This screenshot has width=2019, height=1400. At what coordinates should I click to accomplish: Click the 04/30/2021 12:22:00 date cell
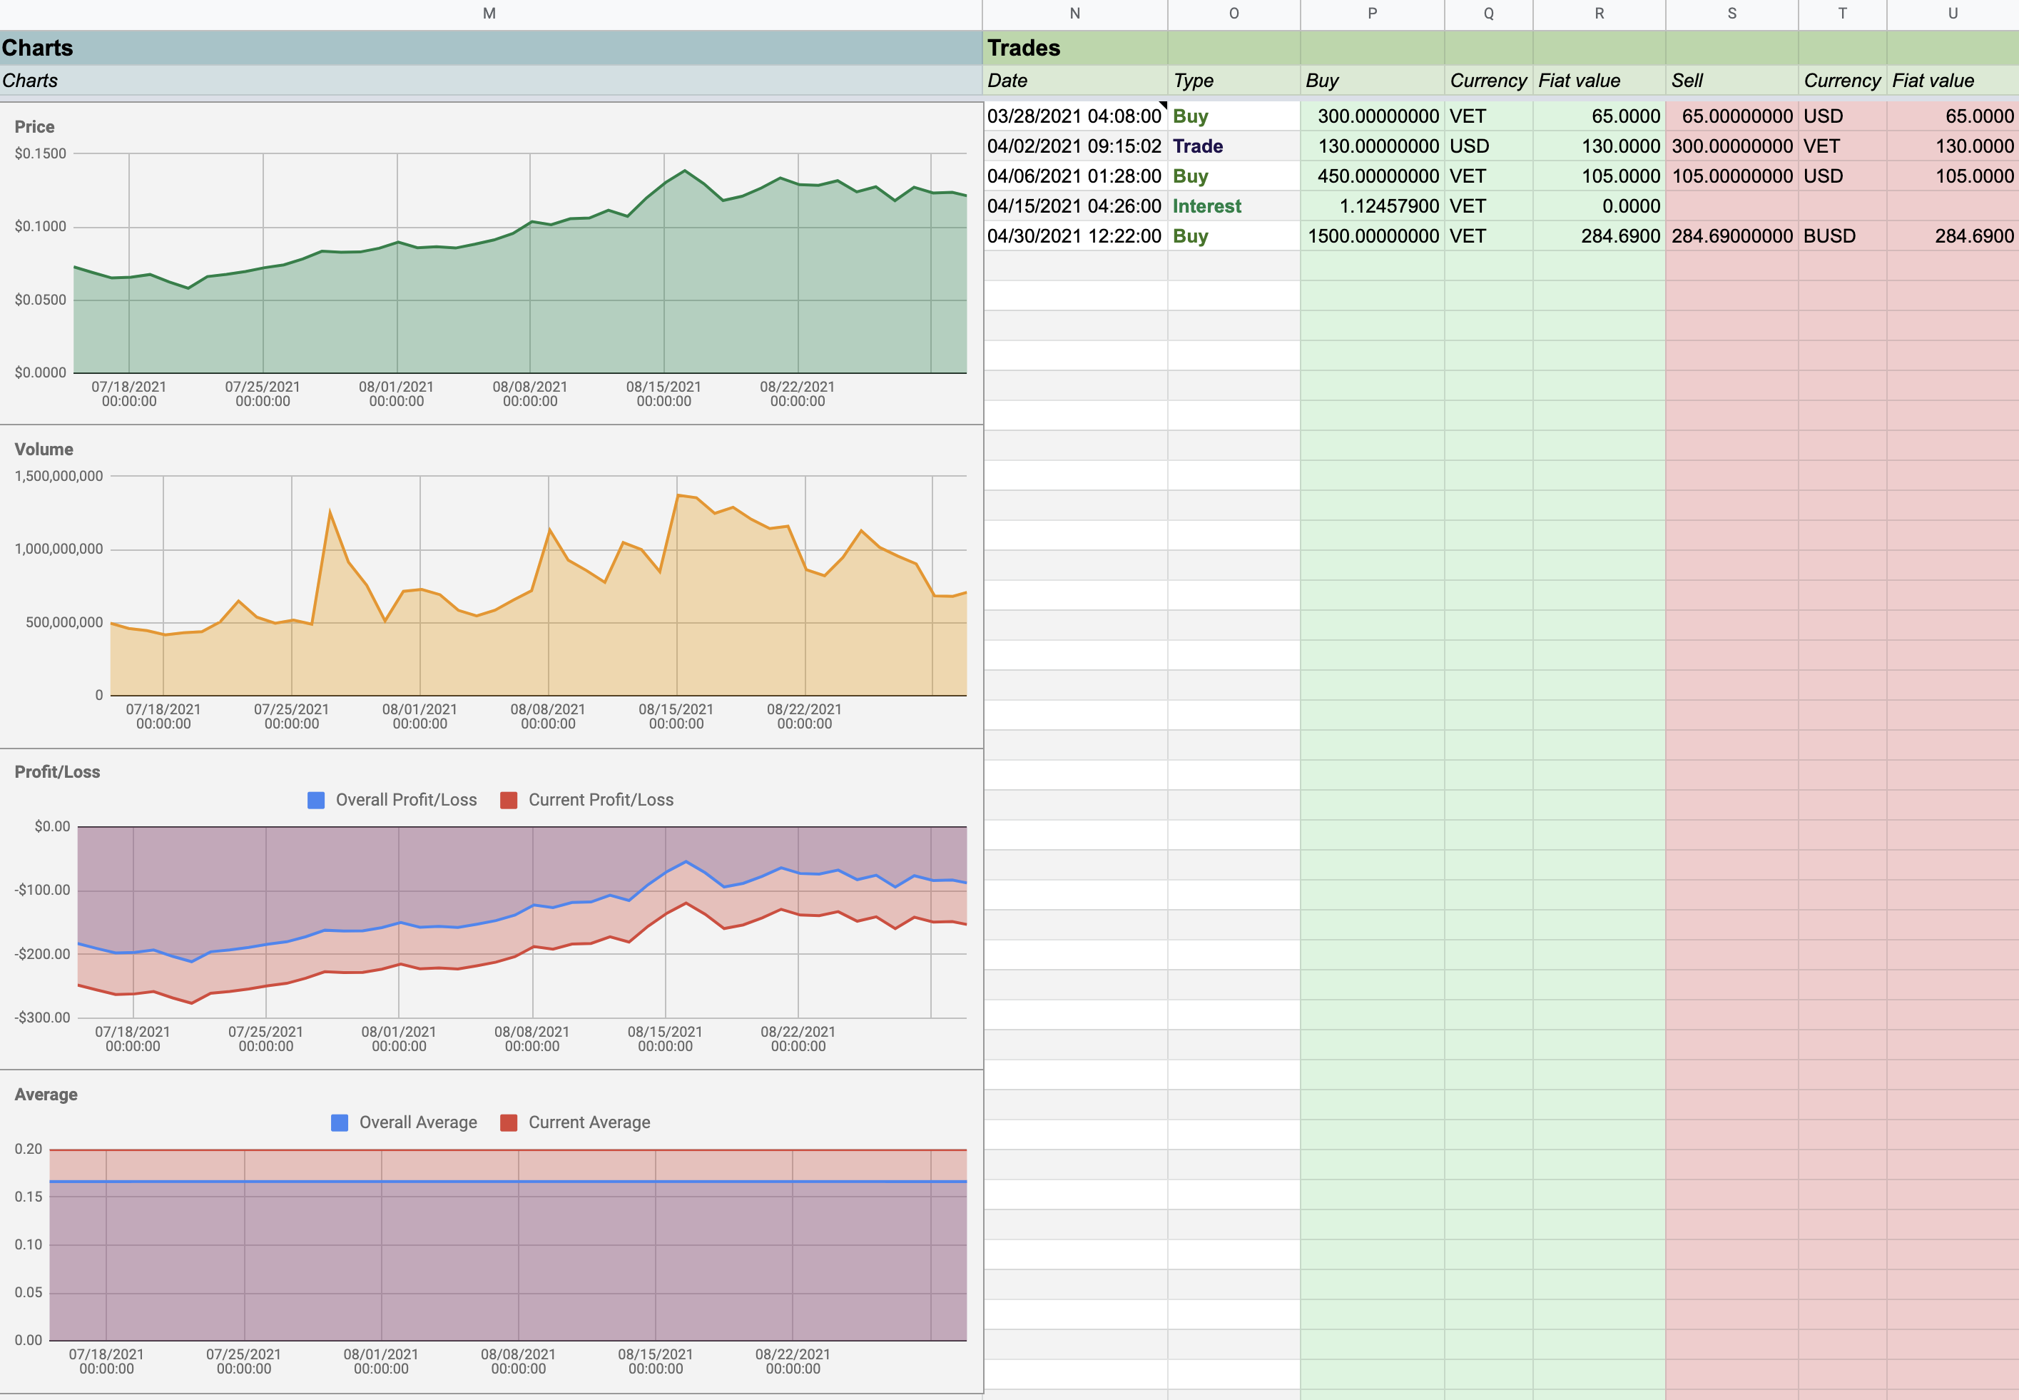click(1074, 236)
